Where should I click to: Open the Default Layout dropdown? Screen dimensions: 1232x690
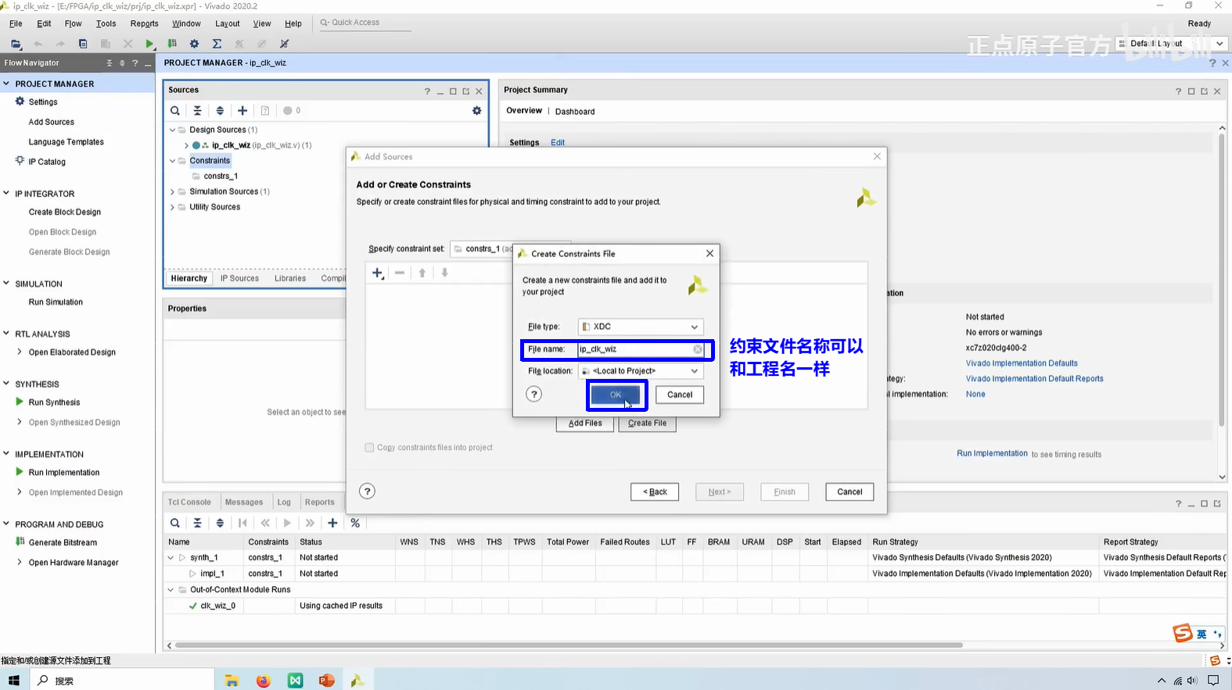pos(1171,44)
